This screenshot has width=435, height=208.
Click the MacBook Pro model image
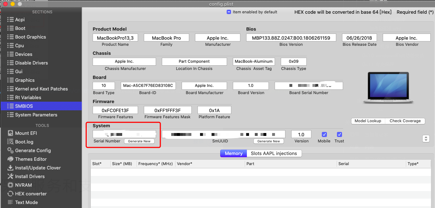388,88
